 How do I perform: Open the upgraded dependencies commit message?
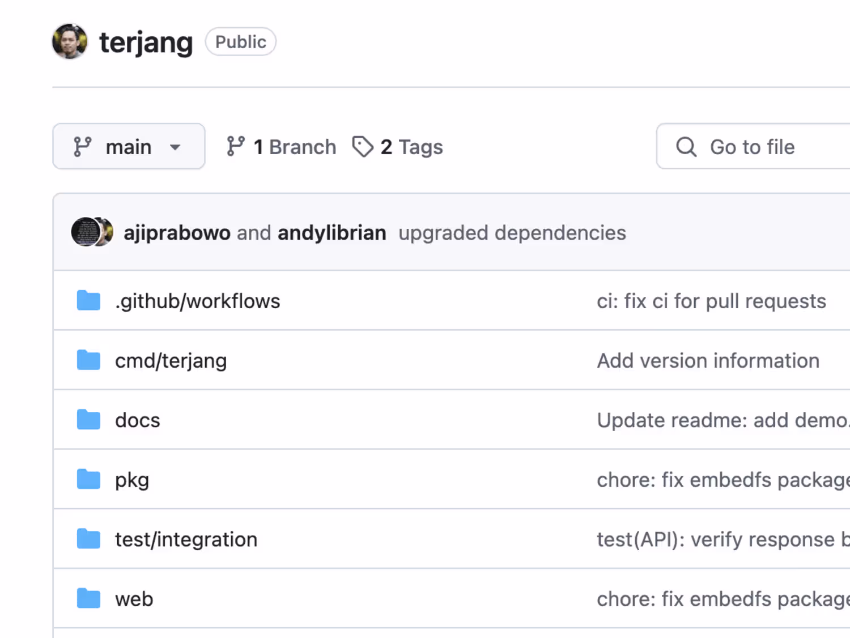tap(512, 233)
